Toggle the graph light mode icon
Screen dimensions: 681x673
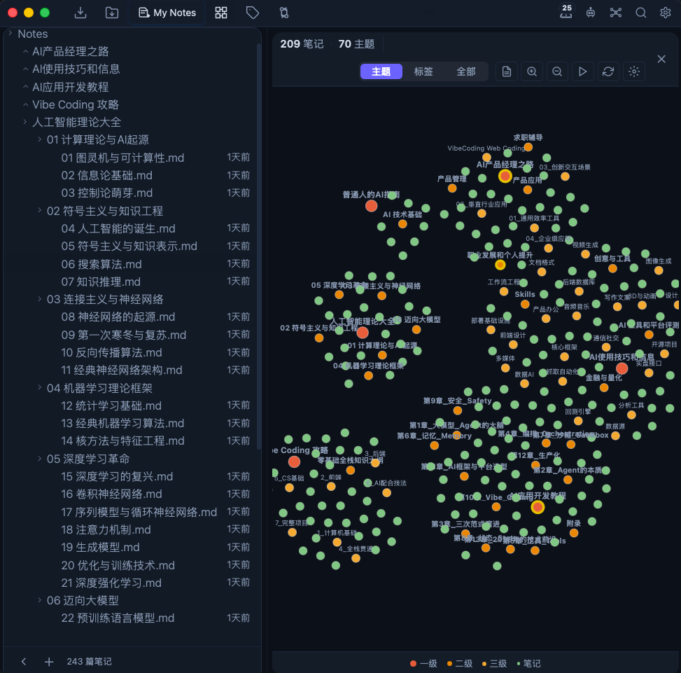pyautogui.click(x=633, y=71)
